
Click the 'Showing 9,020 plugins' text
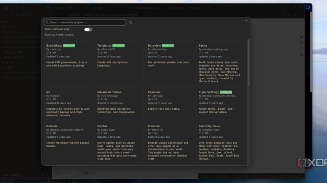pos(59,35)
